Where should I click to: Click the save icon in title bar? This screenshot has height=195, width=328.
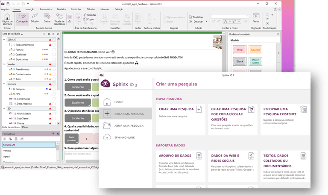(x=8, y=4)
